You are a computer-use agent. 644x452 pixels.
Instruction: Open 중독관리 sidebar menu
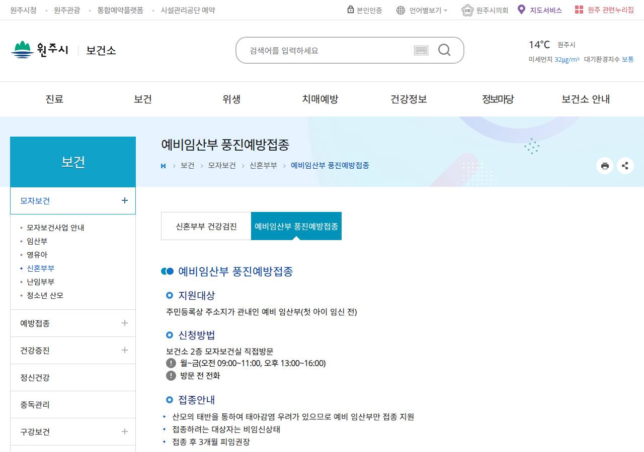pos(73,405)
